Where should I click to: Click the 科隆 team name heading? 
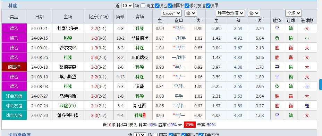click(13, 6)
